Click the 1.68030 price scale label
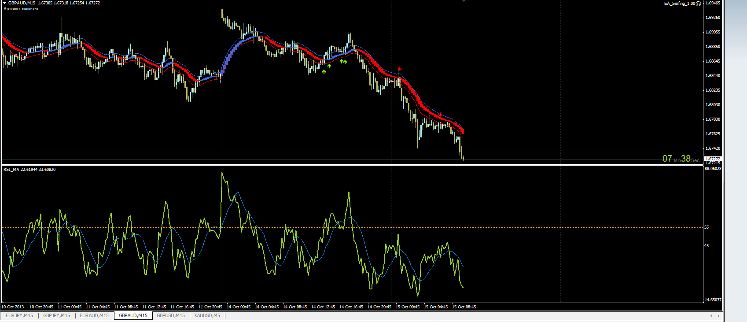747x322 pixels. coord(713,105)
